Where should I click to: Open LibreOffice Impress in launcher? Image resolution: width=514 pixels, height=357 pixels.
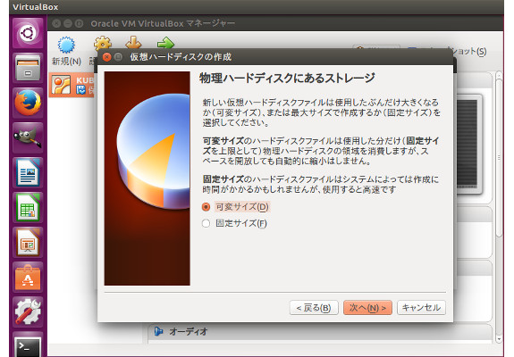pos(28,243)
